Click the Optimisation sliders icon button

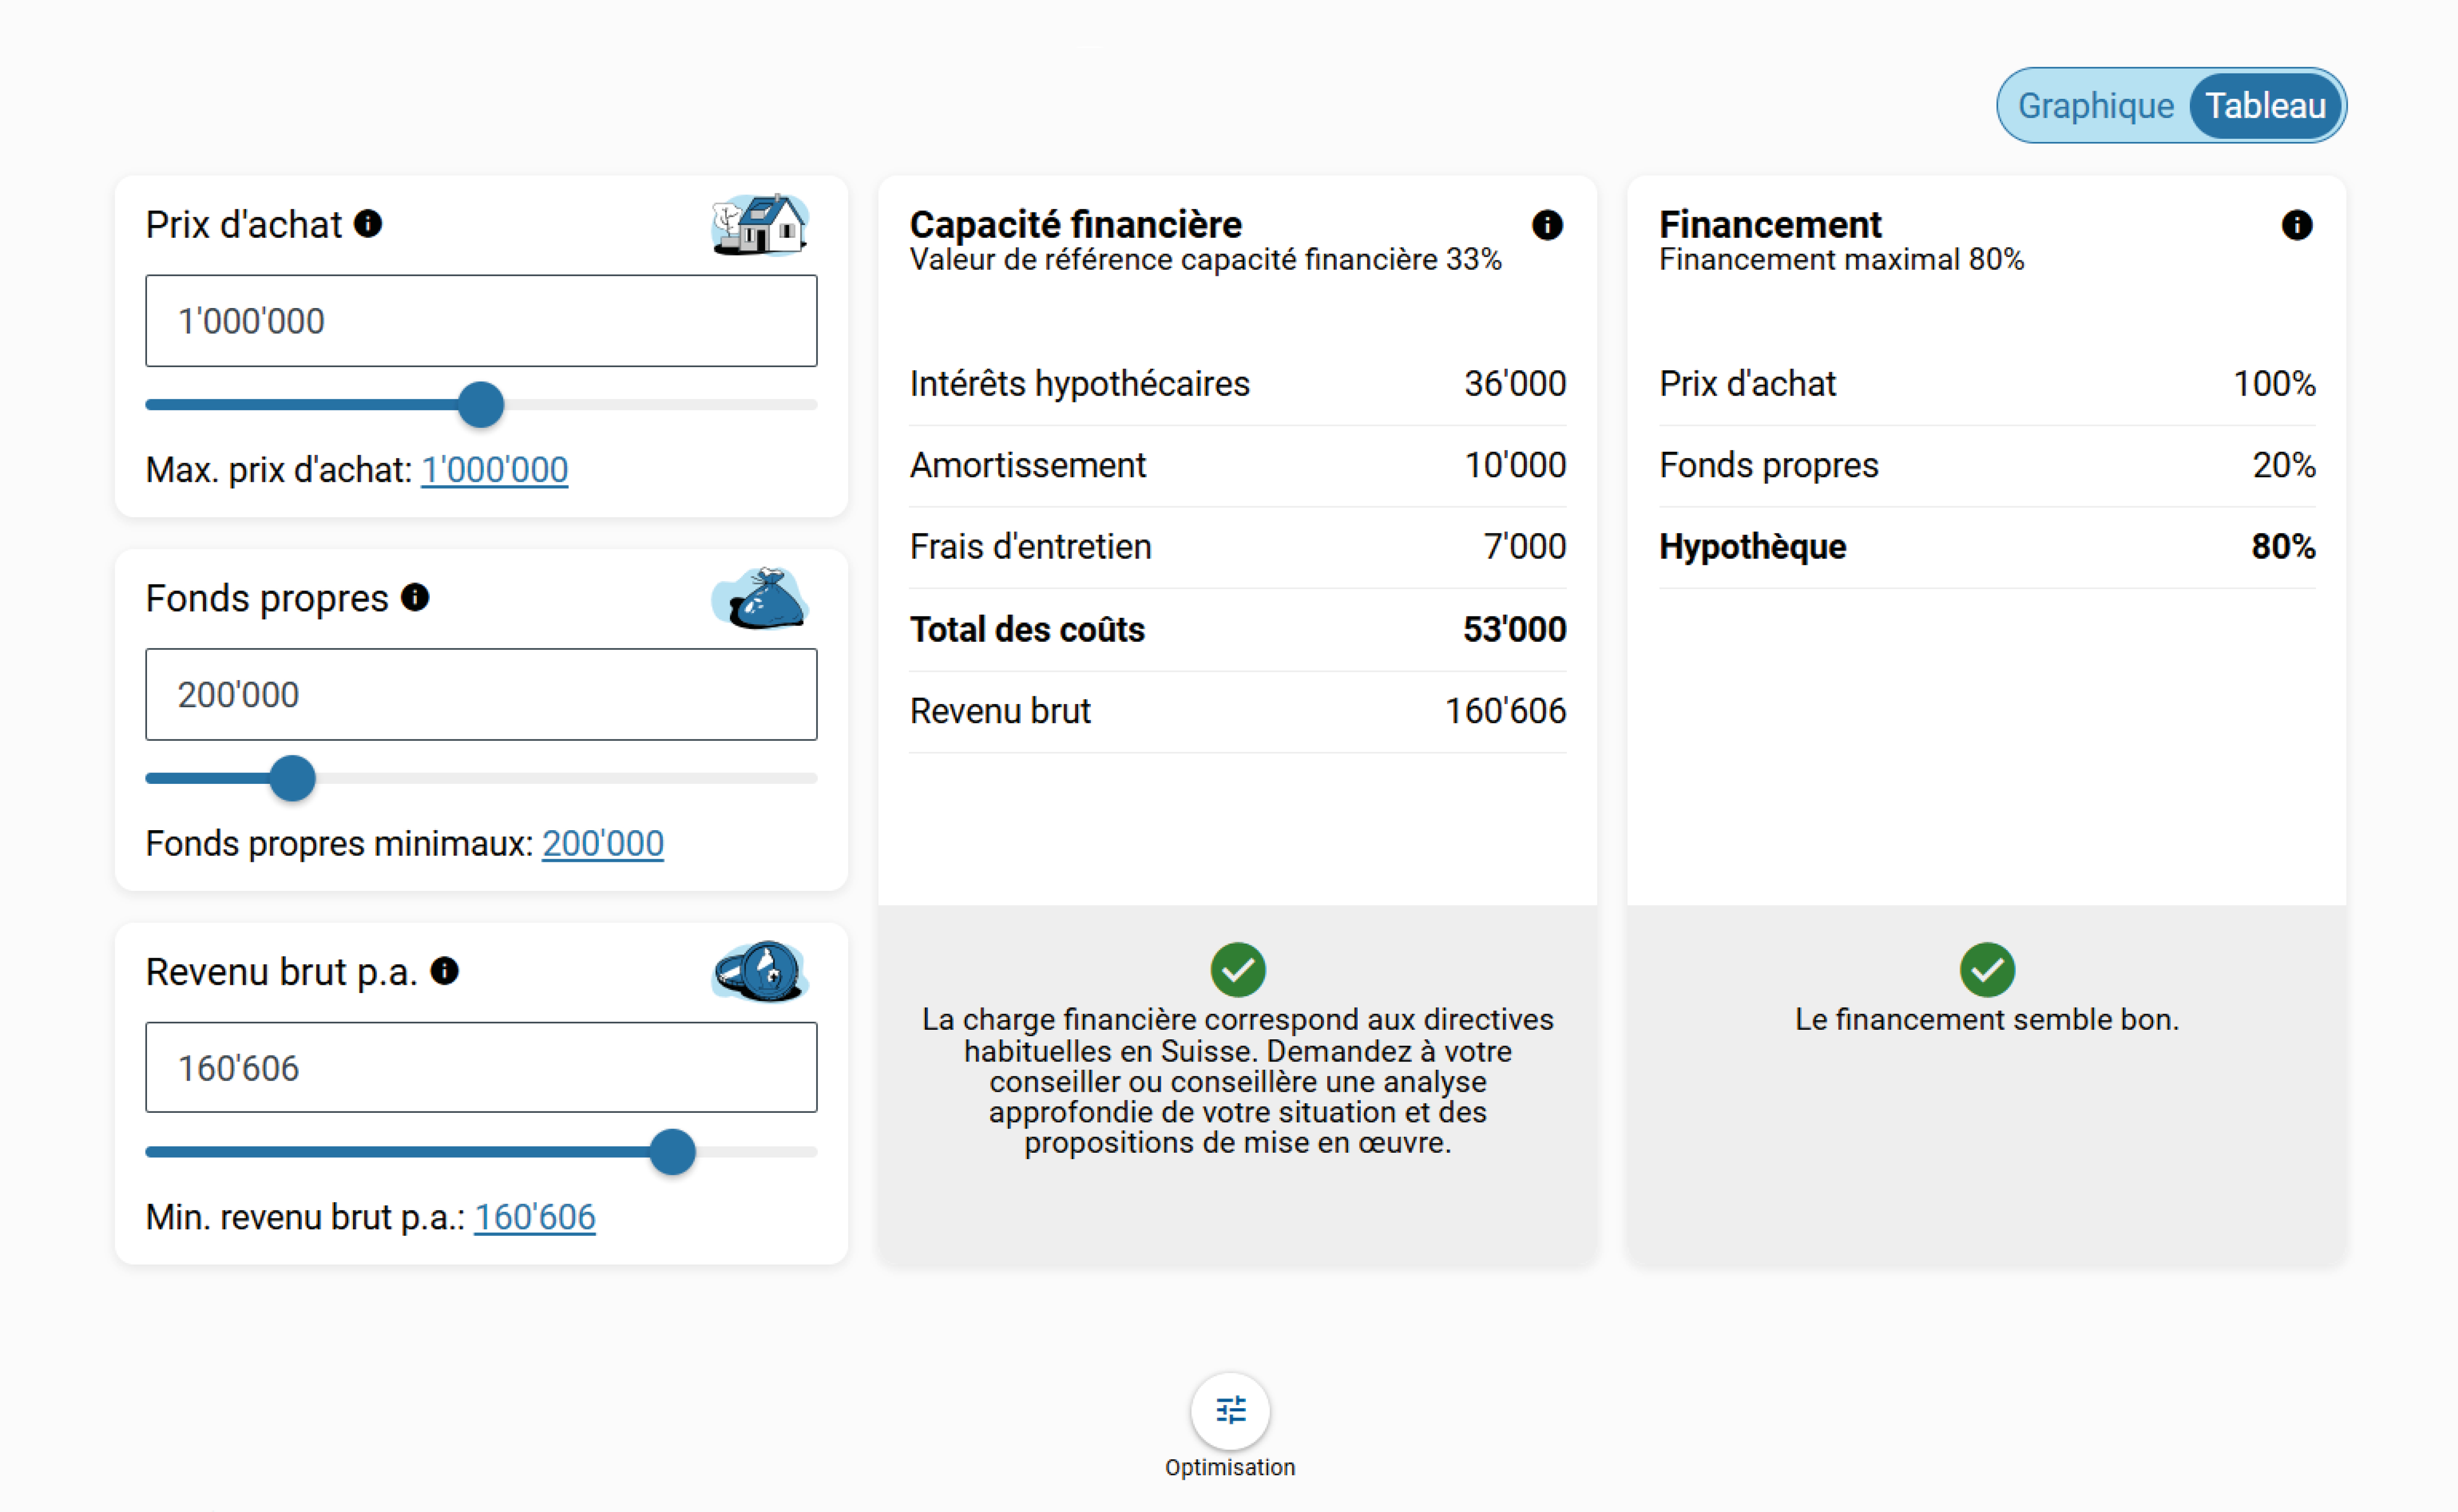(x=1230, y=1410)
